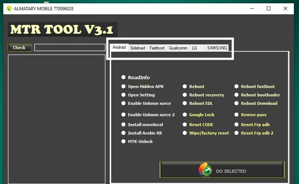This screenshot has width=299, height=184.
Task: Choose the Reboot radio button
Action: point(185,86)
